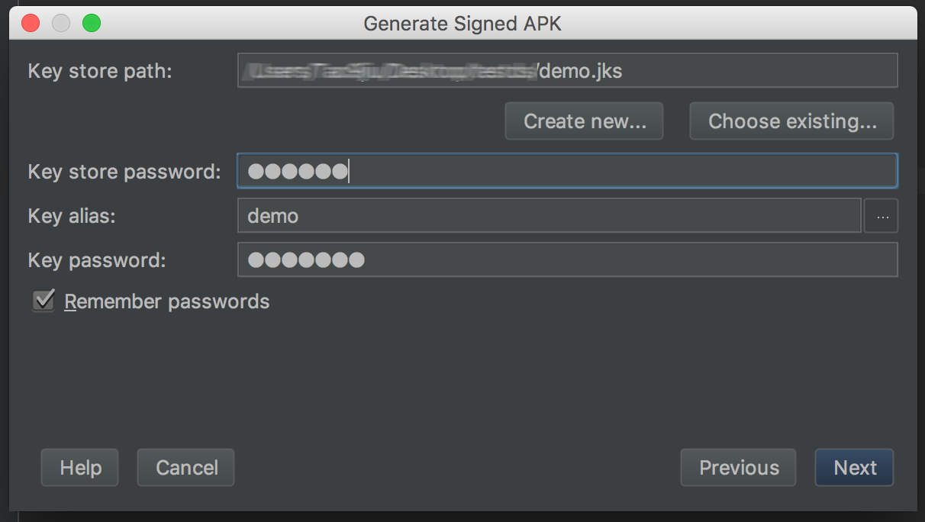This screenshot has width=925, height=522.
Task: Click the "Key store password:" label
Action: 124,171
